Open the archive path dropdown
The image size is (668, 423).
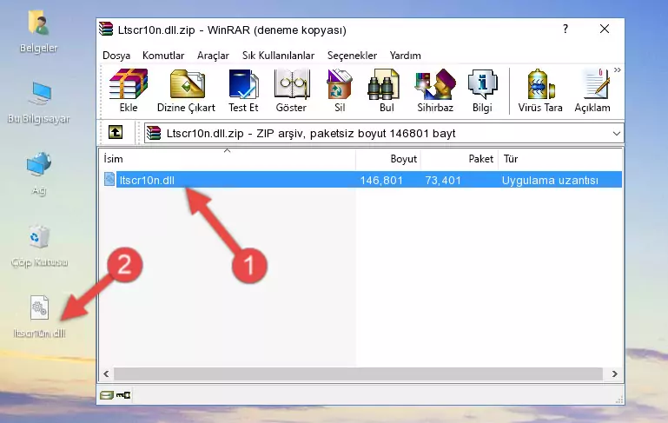(616, 134)
